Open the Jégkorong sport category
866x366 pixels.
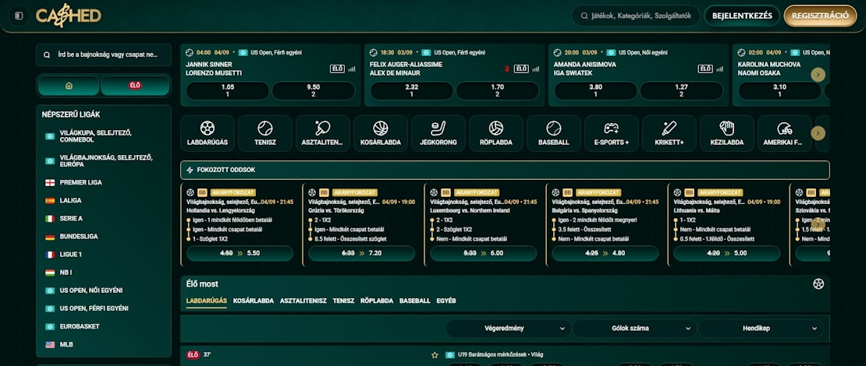tap(438, 133)
